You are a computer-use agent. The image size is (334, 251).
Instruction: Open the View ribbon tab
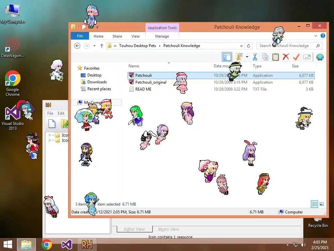tap(135, 36)
